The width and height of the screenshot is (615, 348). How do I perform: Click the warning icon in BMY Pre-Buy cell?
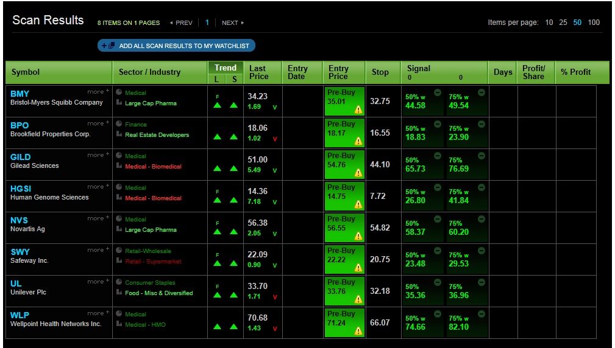coord(358,110)
